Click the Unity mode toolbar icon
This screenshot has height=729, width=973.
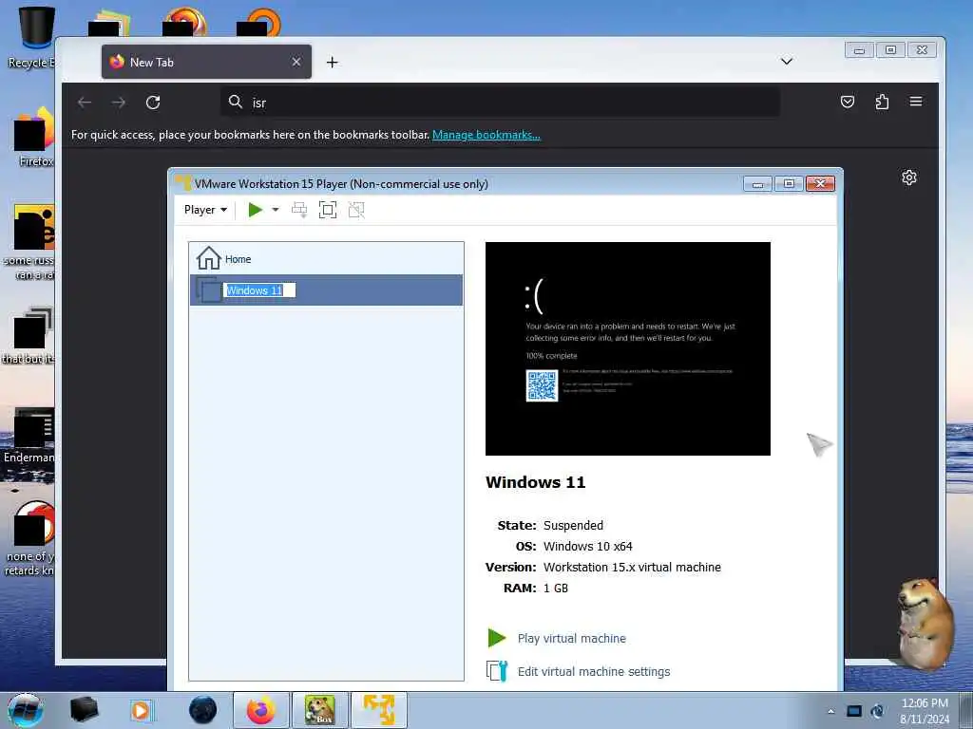(x=356, y=210)
